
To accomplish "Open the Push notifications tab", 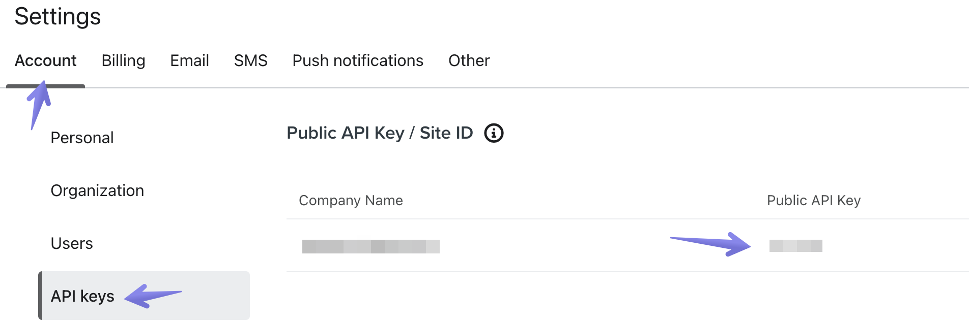I will 358,61.
